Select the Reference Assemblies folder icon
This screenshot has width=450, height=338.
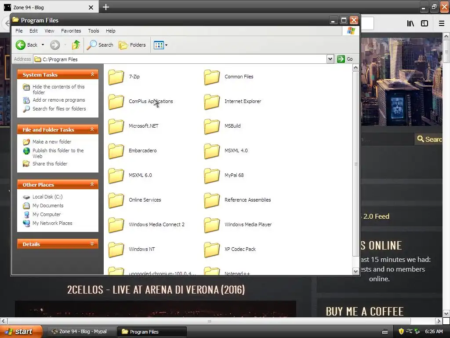tap(212, 200)
